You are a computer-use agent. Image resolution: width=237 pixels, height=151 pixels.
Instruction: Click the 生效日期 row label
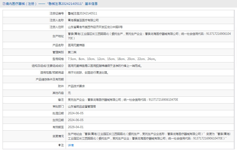(x=58, y=120)
